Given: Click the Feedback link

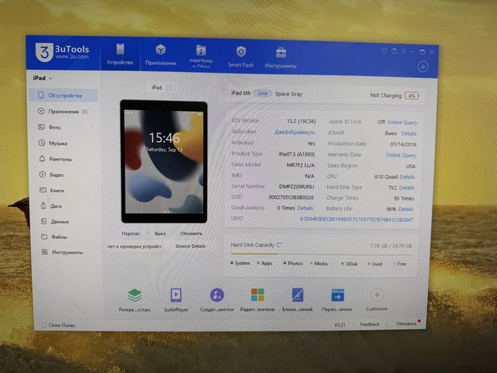Looking at the screenshot, I should coord(370,324).
